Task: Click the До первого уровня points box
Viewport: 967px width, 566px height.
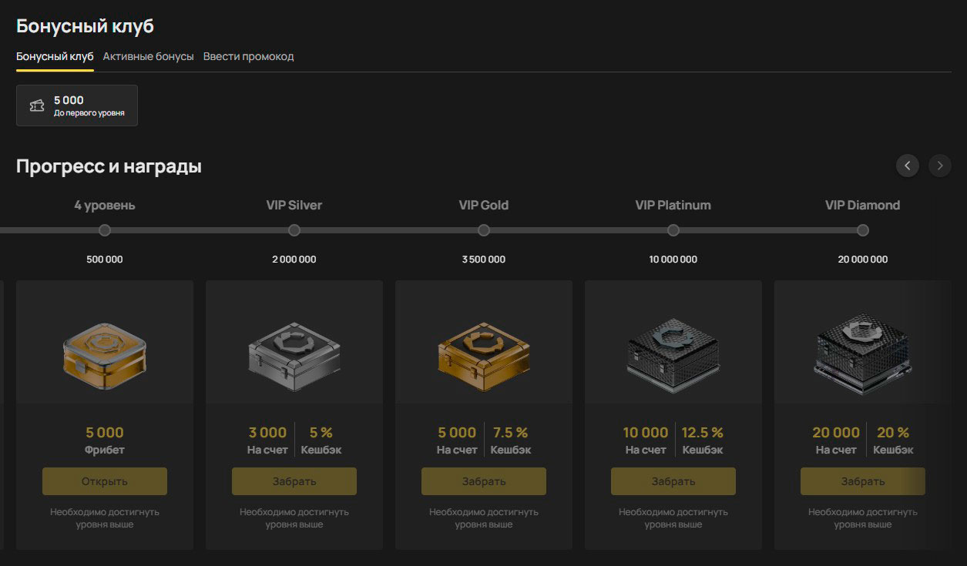Action: [77, 105]
